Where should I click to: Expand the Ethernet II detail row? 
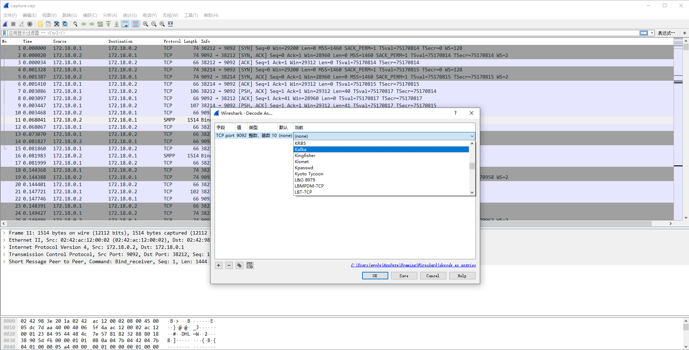4,240
